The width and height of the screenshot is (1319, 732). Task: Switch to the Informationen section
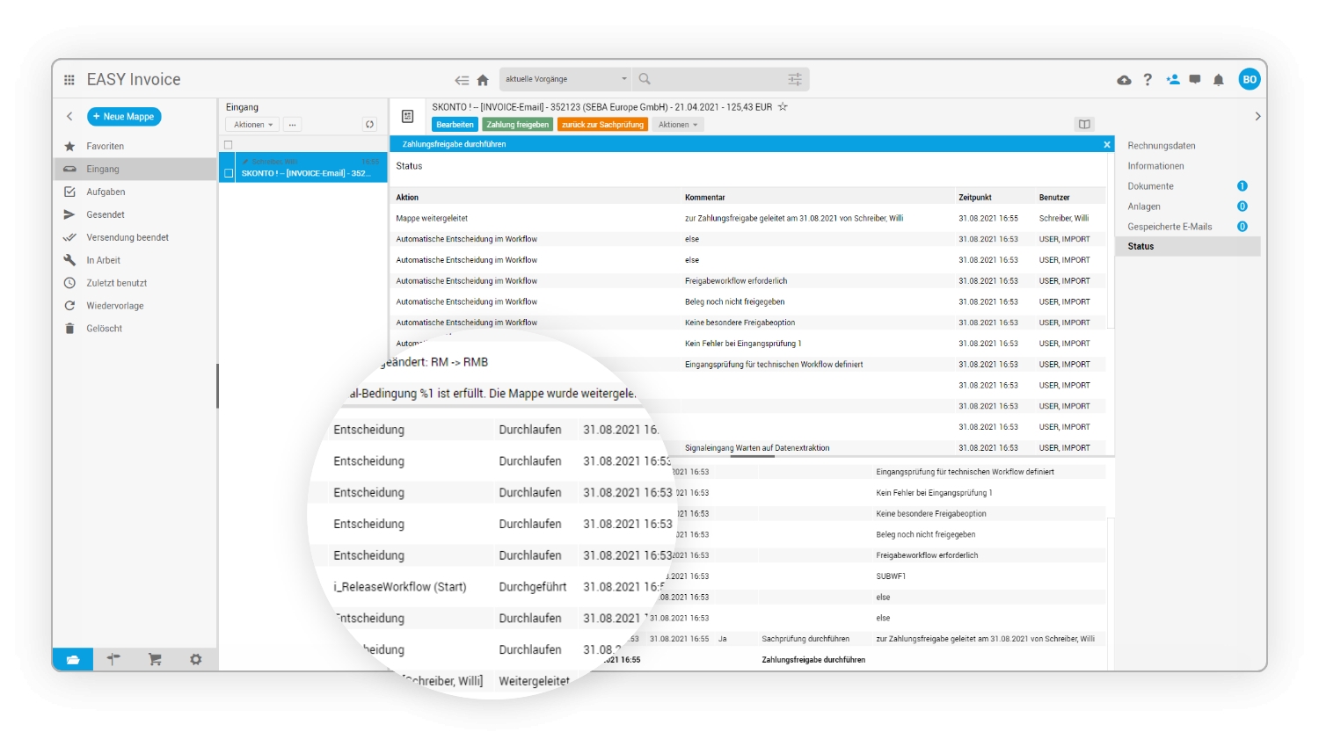coord(1155,166)
